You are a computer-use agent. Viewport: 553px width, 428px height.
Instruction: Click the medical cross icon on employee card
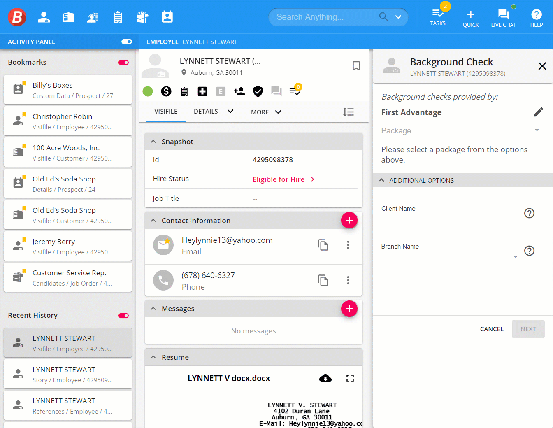coord(202,91)
